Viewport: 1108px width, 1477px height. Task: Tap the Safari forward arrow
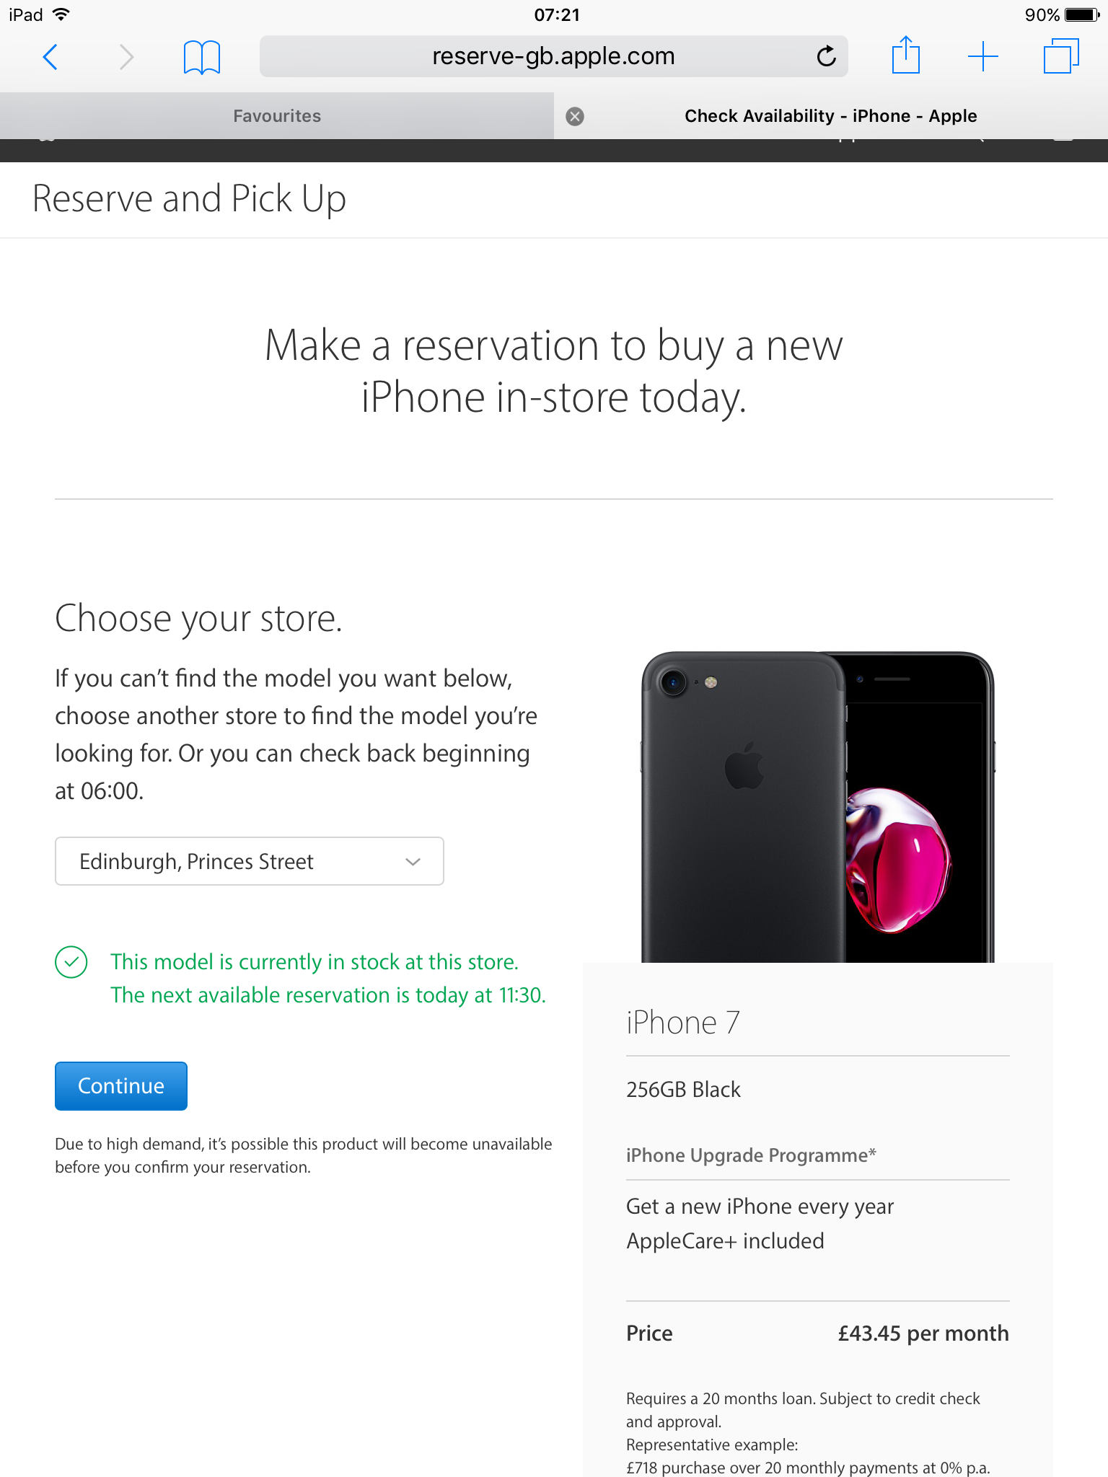point(126,56)
